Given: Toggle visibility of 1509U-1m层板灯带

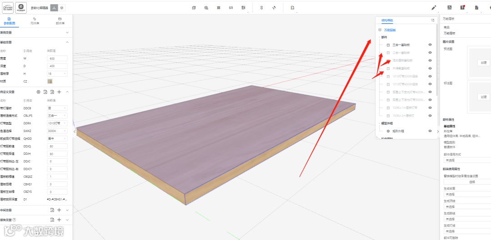Looking at the screenshot, I should pos(430,108).
